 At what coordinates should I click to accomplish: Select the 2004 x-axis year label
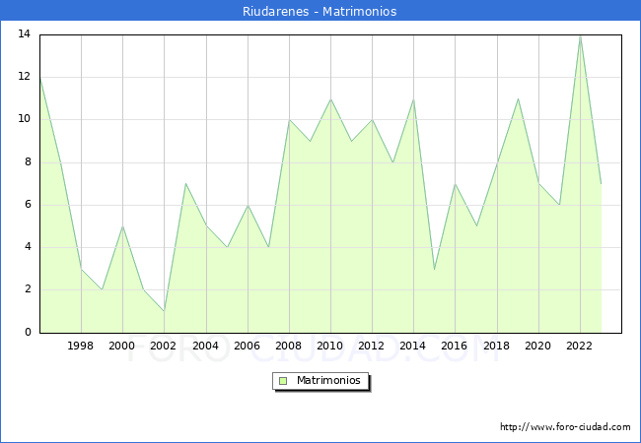205,346
